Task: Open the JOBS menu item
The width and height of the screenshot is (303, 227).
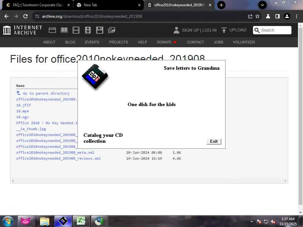Action: 218,42
